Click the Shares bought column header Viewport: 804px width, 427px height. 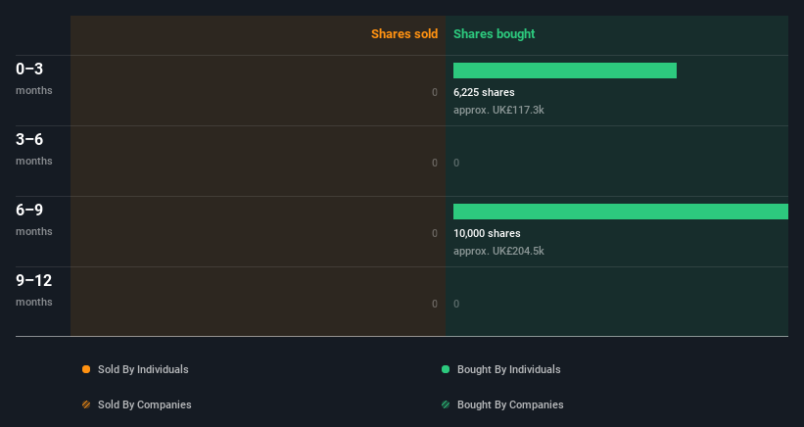[495, 34]
